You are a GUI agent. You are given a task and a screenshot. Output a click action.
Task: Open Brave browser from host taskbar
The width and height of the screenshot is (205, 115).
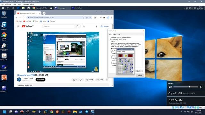pyautogui.click(x=57, y=112)
